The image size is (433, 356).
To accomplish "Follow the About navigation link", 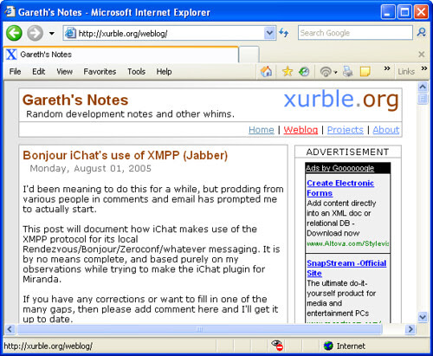I will coord(386,130).
